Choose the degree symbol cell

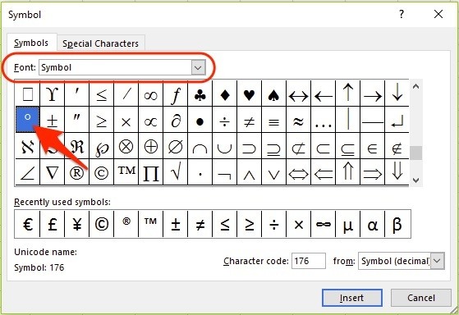tap(27, 119)
